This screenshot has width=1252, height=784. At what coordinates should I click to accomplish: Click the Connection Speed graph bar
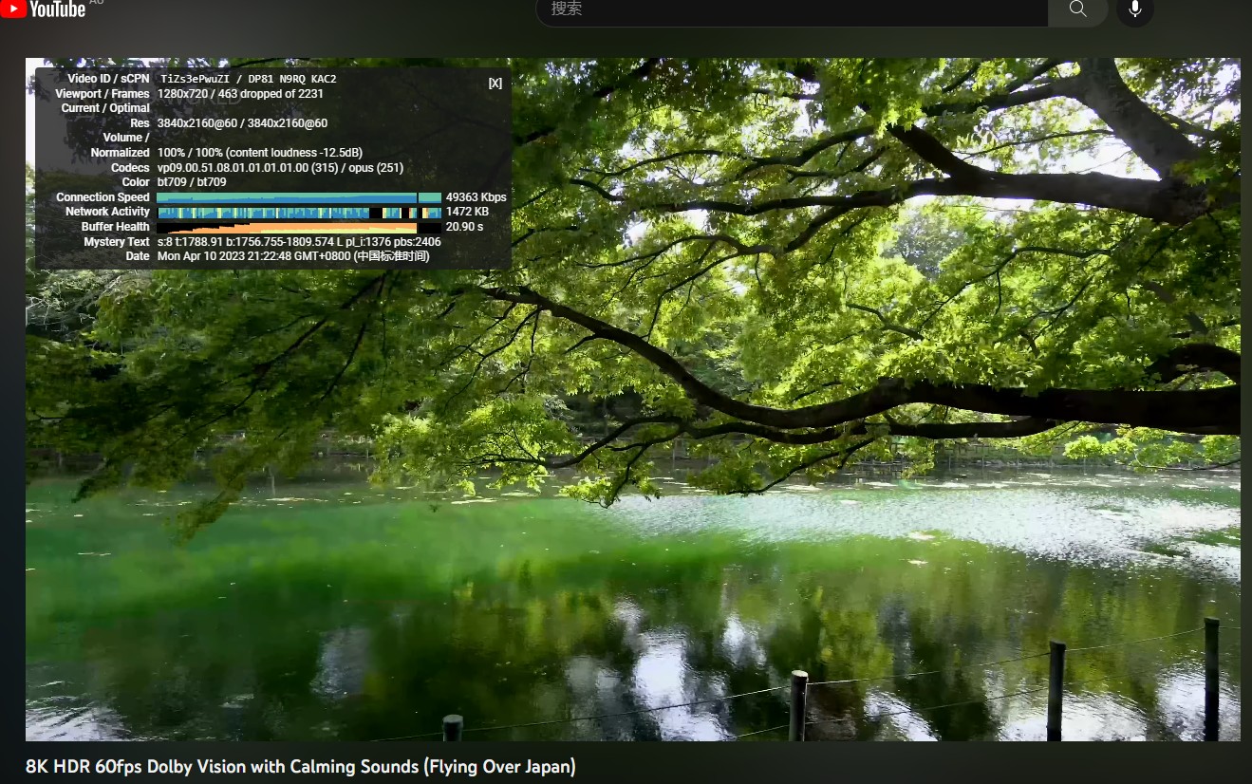pos(298,197)
